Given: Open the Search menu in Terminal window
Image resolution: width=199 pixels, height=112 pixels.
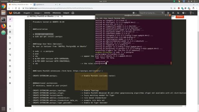Looking at the screenshot, I should point(111,18).
